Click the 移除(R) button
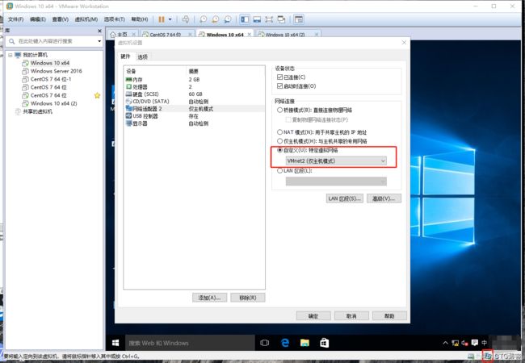525x363 pixels. [x=248, y=298]
